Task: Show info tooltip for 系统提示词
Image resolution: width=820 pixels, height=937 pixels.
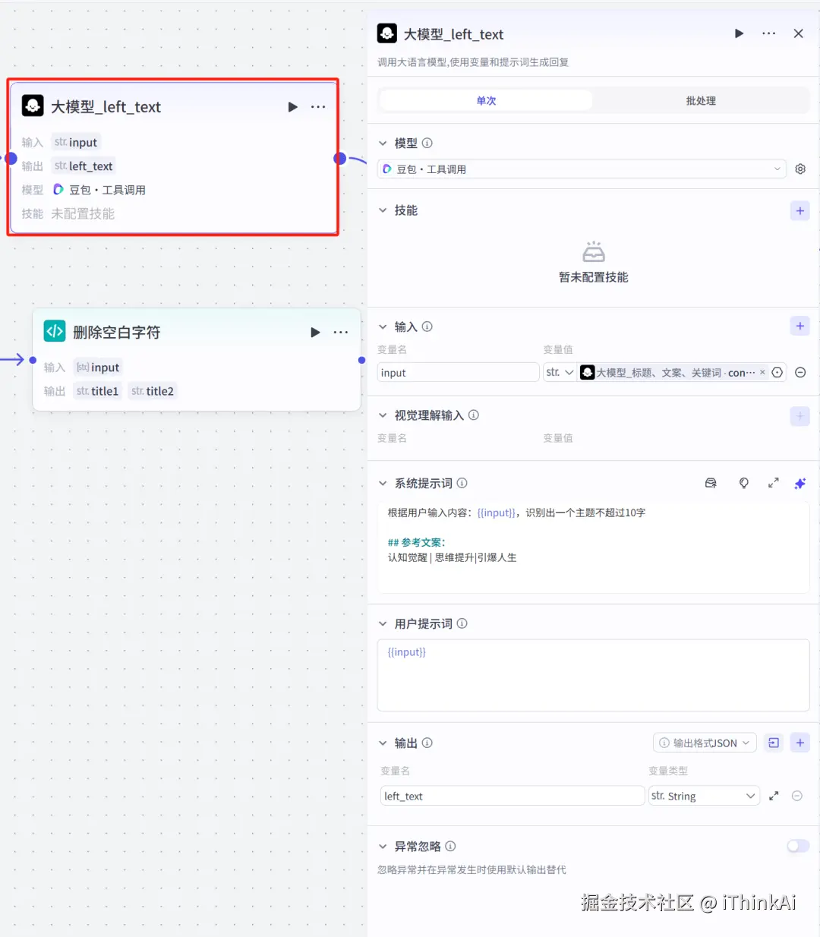Action: click(x=462, y=483)
